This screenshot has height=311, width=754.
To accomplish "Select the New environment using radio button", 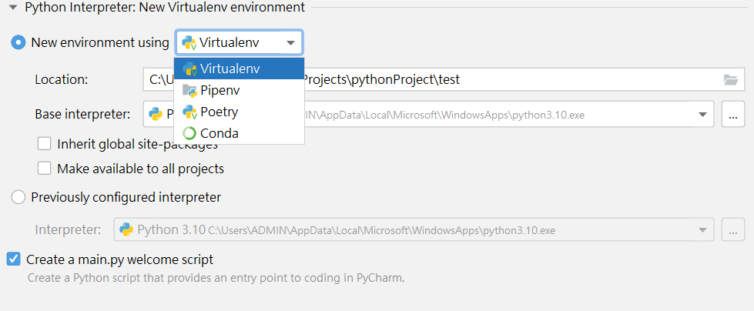I will [x=18, y=42].
